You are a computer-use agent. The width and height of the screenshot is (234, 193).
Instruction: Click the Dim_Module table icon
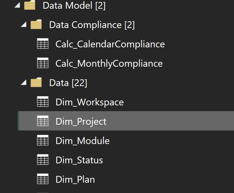click(x=43, y=141)
